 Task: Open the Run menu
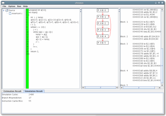coord(19,6)
